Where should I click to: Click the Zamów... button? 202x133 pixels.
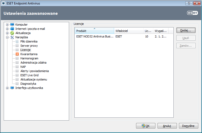click(186, 46)
